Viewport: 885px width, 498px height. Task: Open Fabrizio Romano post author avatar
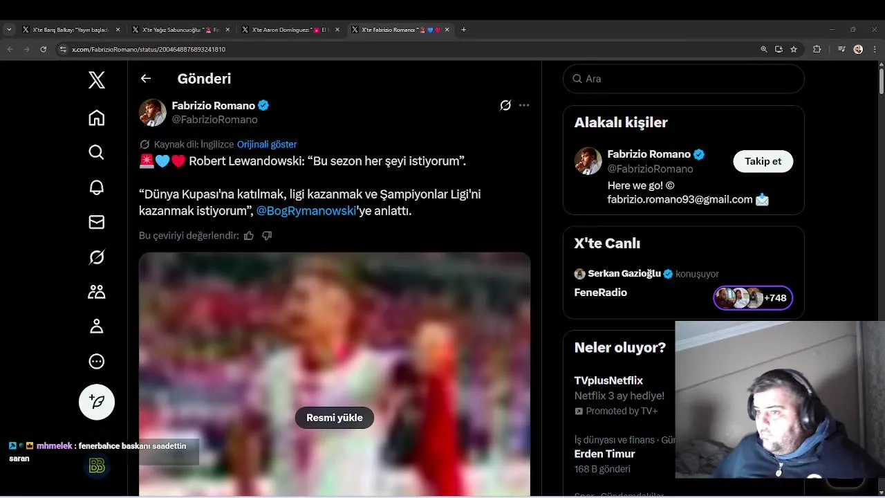(x=153, y=113)
